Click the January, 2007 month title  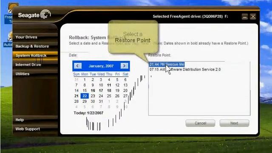tap(101, 66)
